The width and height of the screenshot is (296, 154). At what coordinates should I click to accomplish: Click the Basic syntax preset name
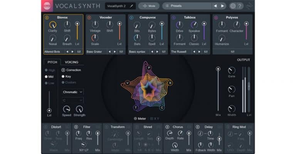137,52
